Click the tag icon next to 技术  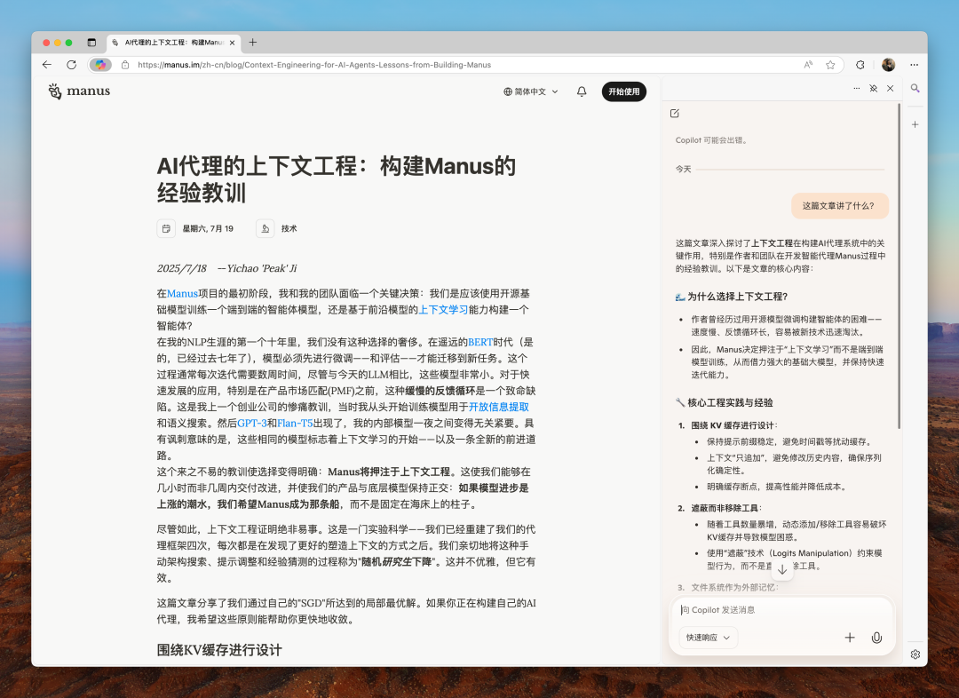point(265,228)
